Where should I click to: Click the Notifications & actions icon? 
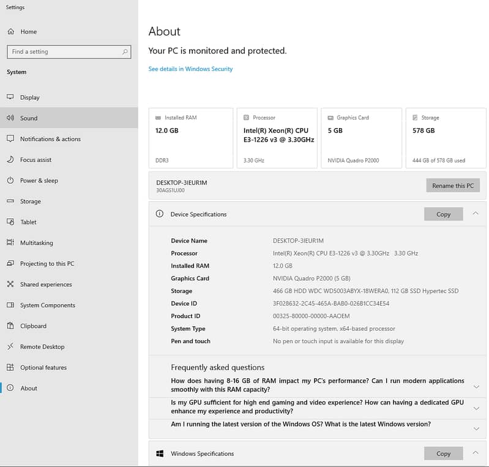[x=10, y=139]
